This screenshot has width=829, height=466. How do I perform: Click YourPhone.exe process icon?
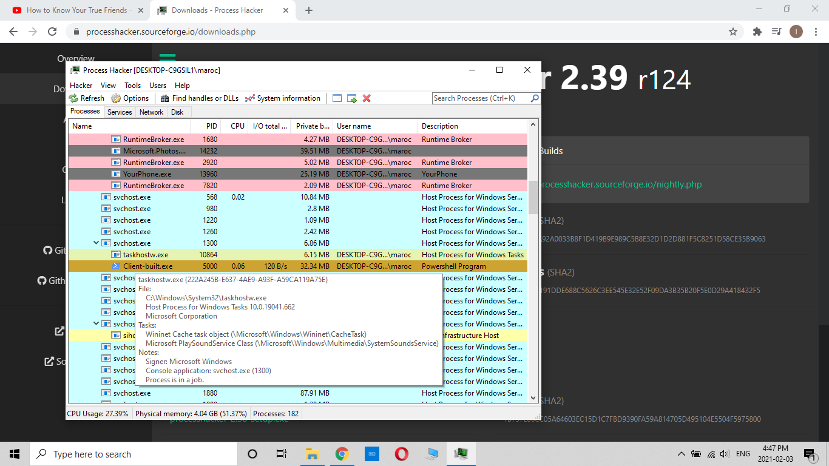(x=116, y=174)
